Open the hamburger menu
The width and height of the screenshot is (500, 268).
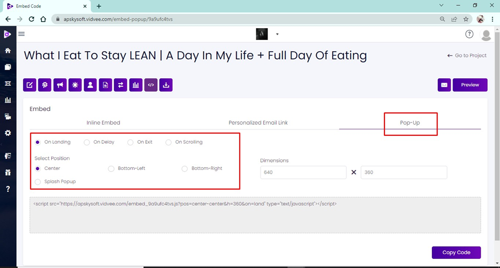pos(21,34)
